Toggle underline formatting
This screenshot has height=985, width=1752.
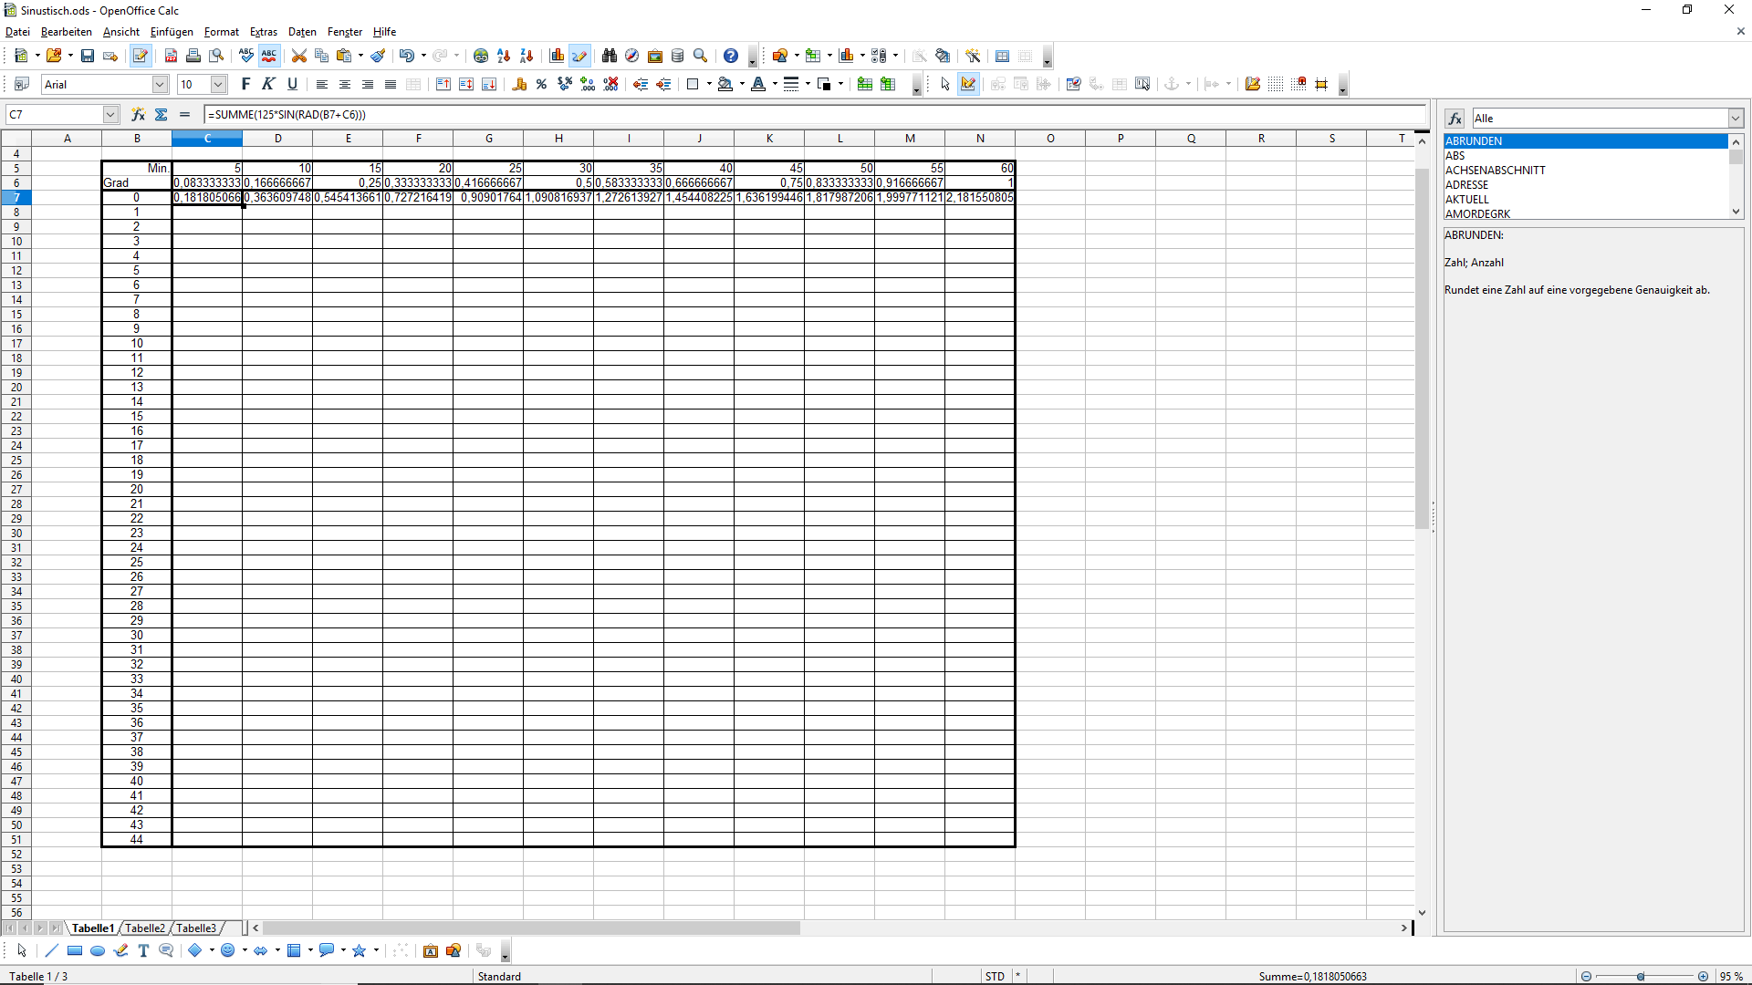292,84
